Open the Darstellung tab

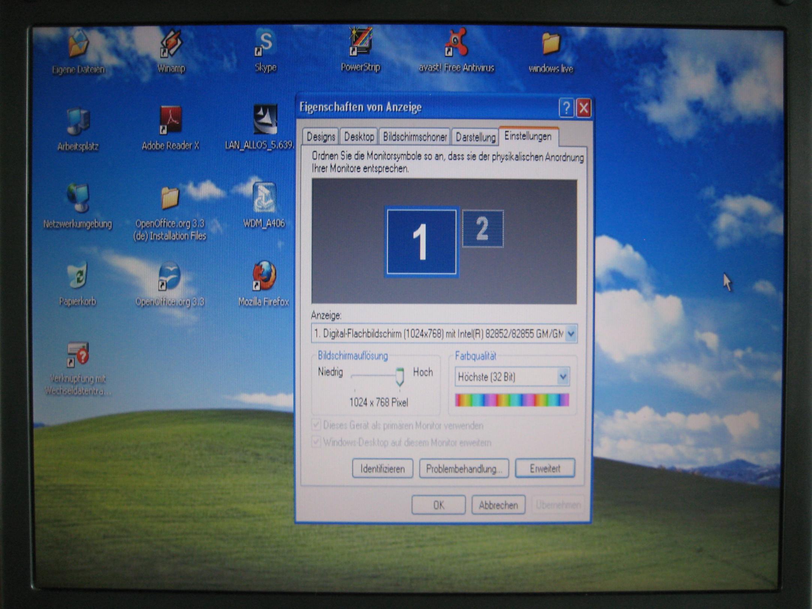(x=475, y=137)
